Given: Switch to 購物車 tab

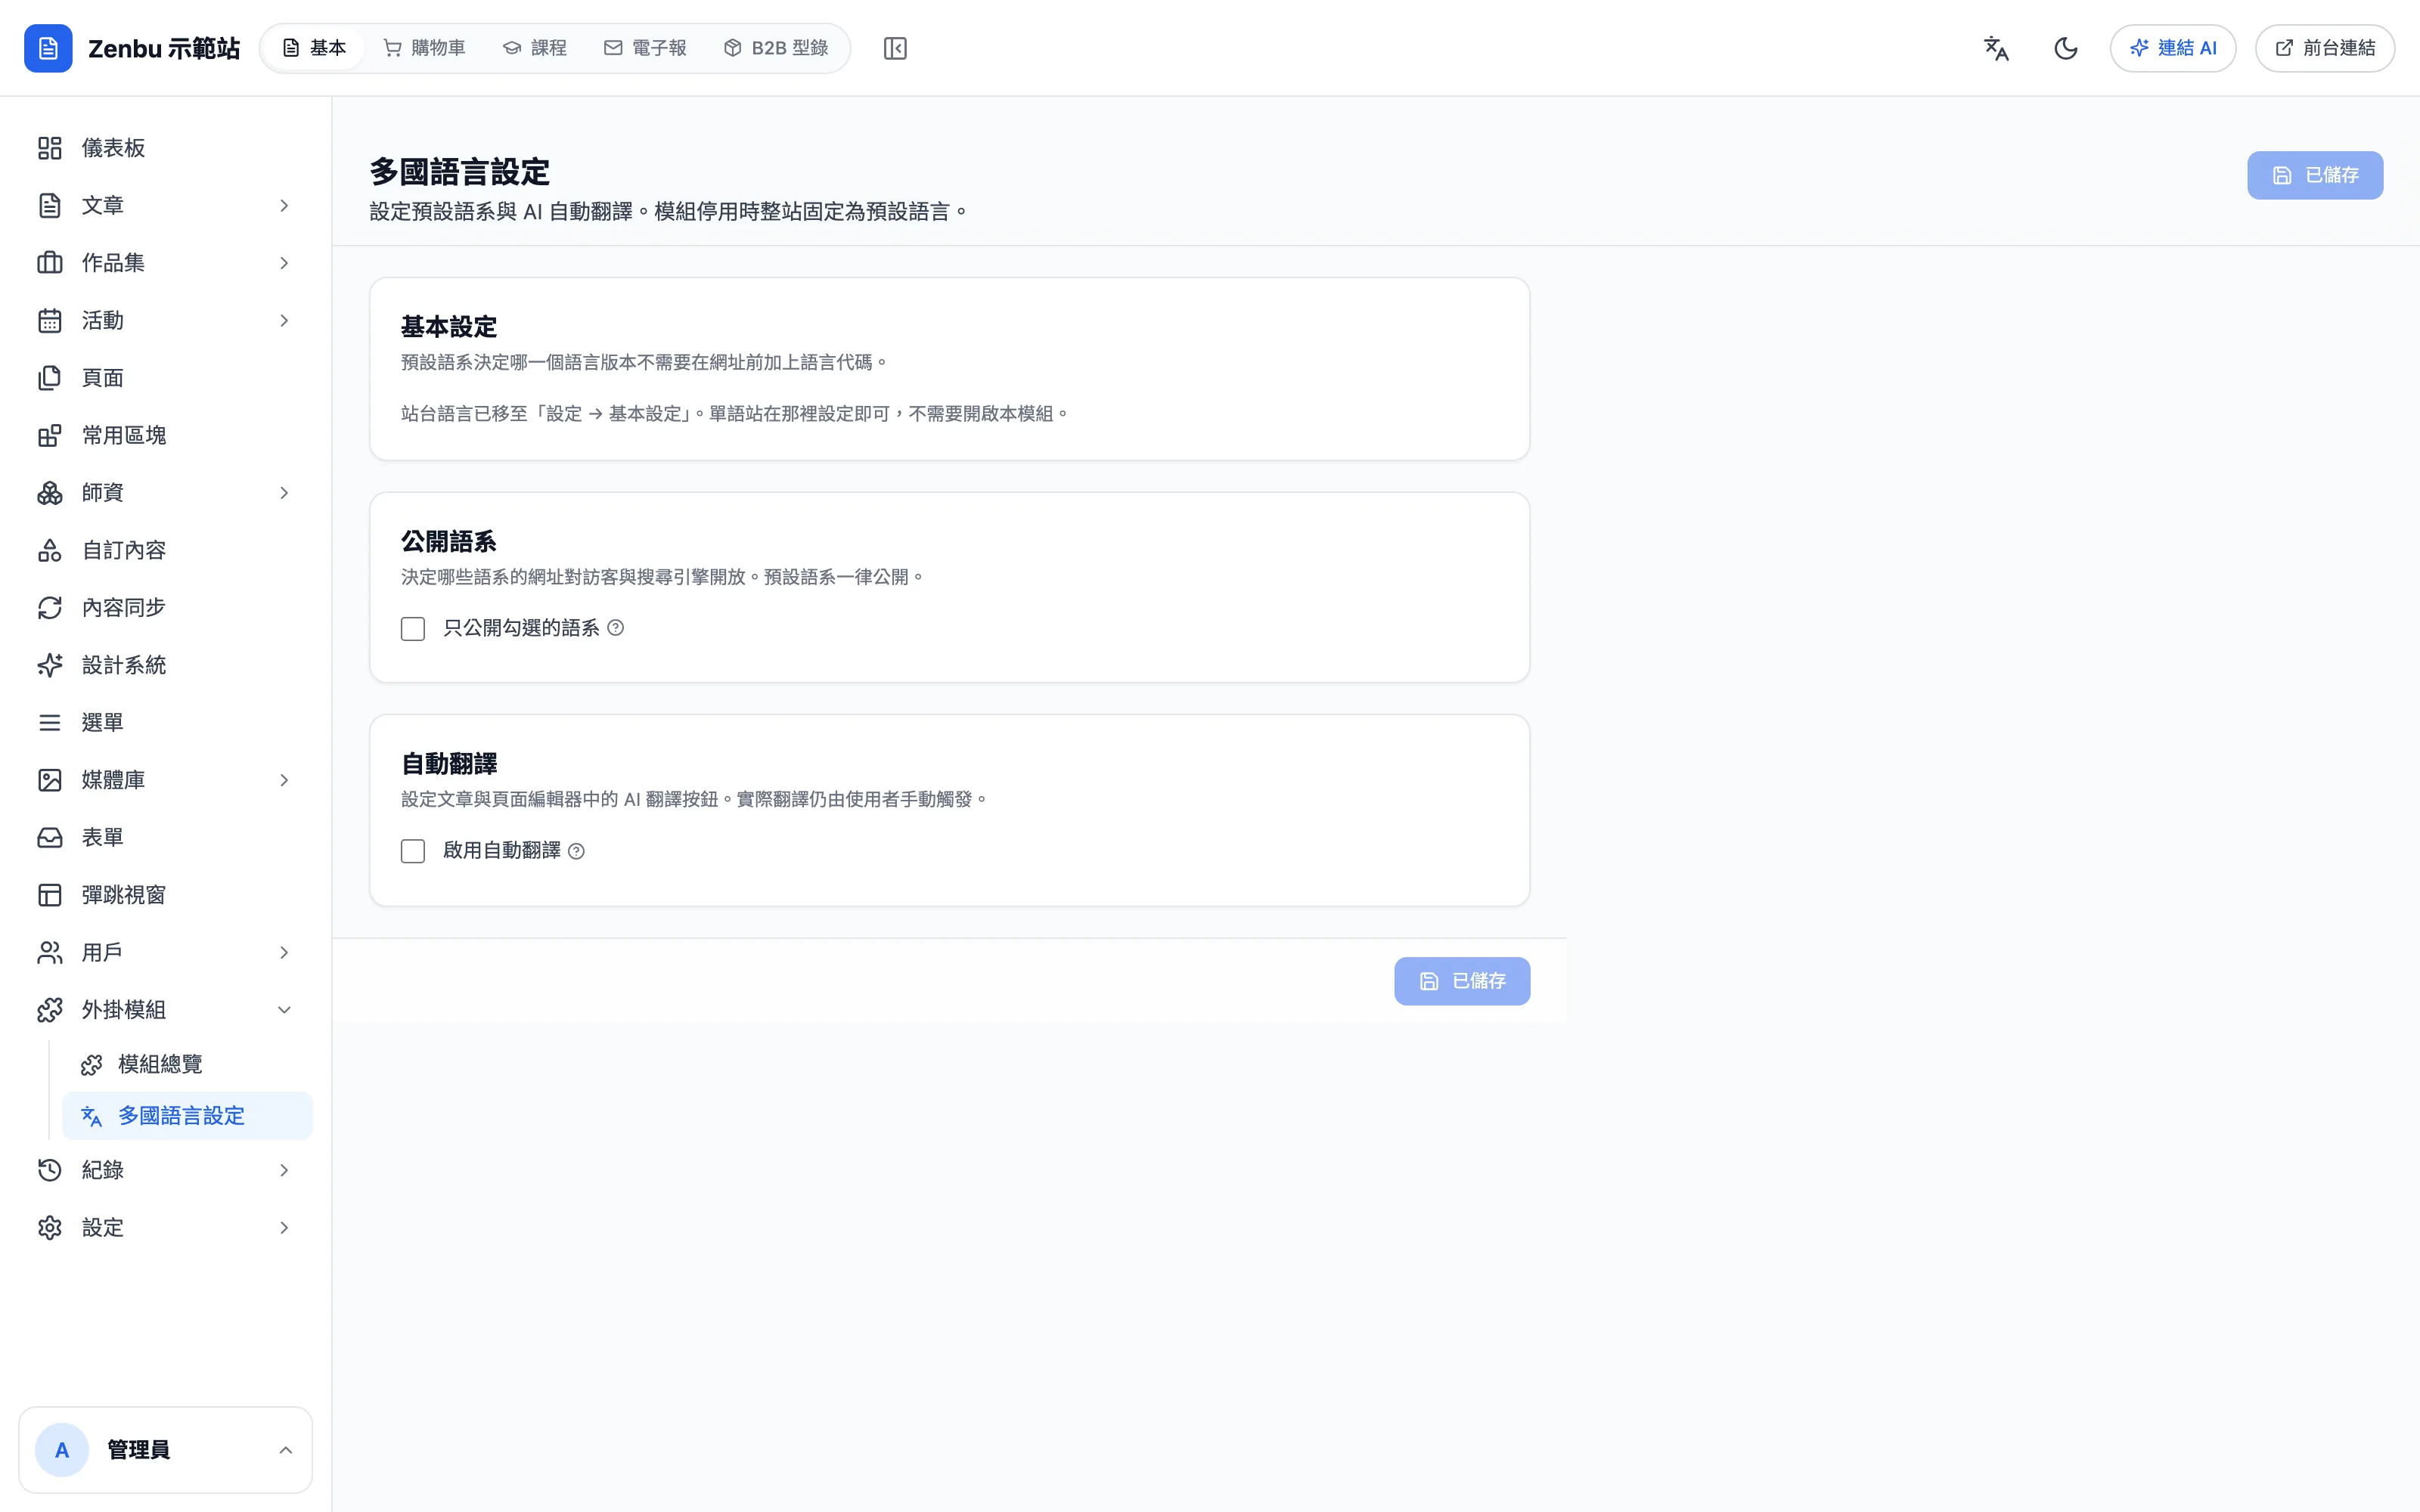Looking at the screenshot, I should point(425,48).
